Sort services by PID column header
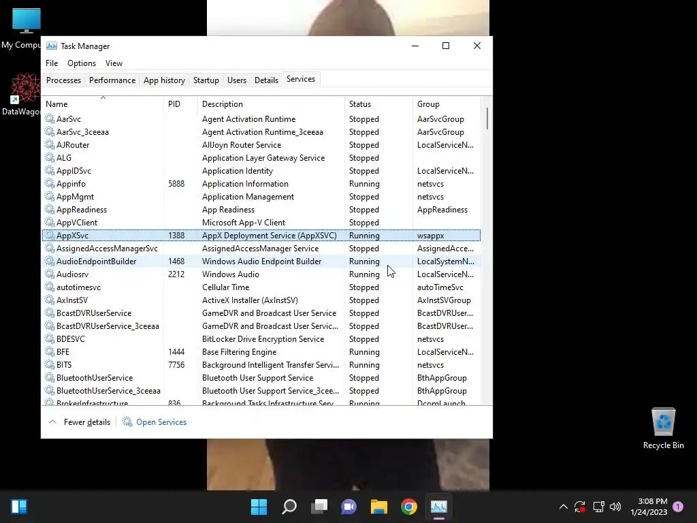 [180, 104]
